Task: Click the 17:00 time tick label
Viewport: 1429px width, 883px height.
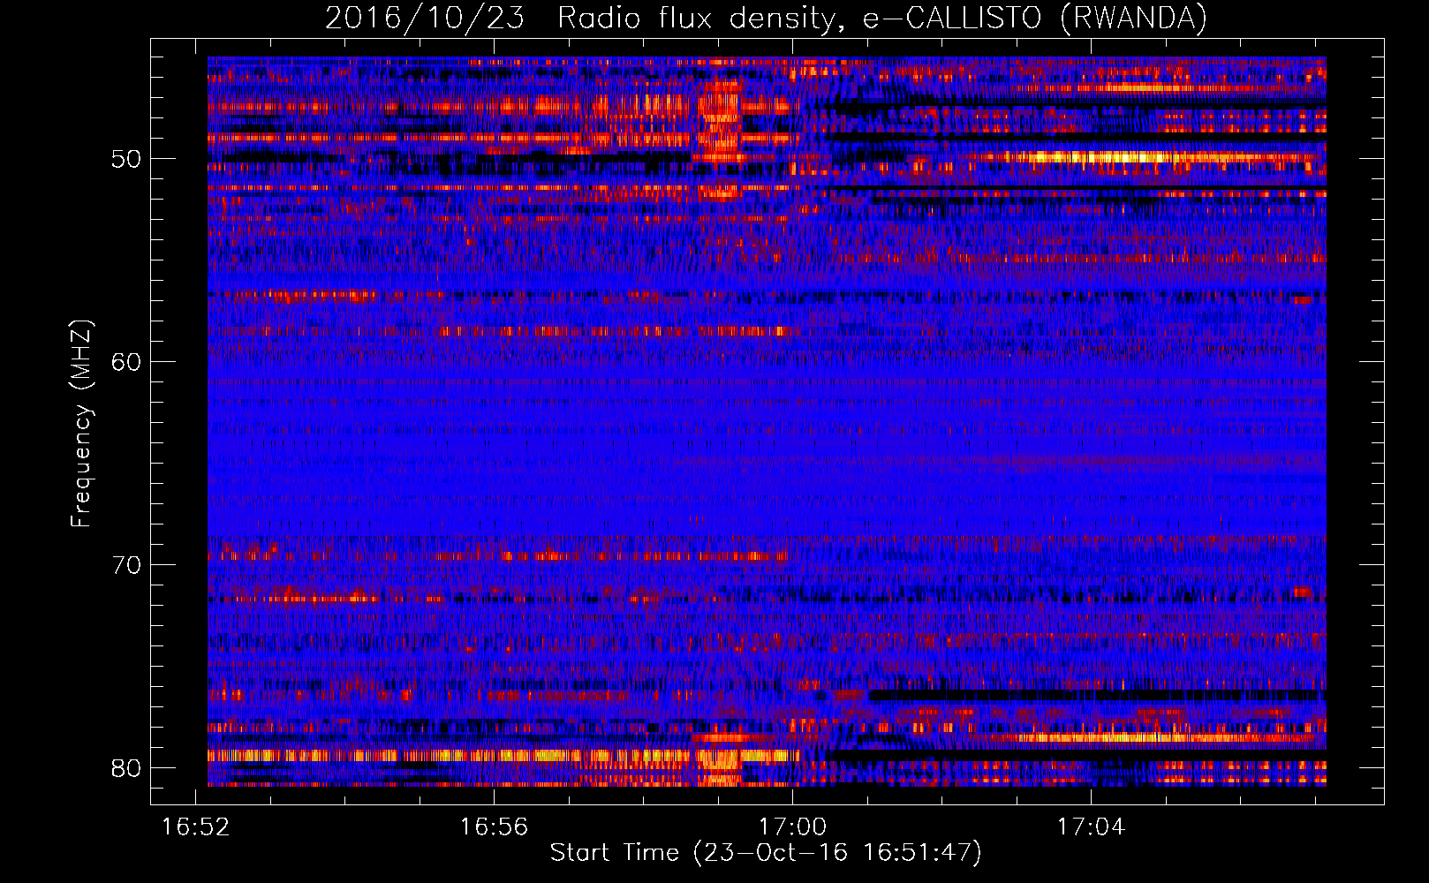Action: pos(793,827)
